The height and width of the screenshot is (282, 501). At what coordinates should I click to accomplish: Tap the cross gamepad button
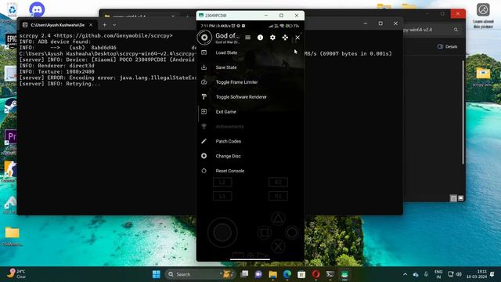pyautogui.click(x=278, y=246)
